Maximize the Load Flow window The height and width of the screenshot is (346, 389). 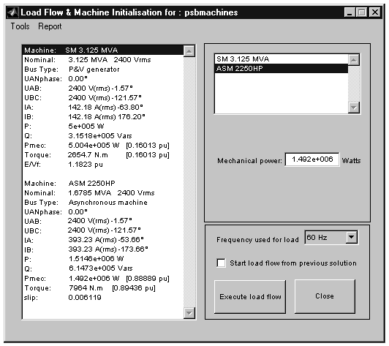click(361, 12)
